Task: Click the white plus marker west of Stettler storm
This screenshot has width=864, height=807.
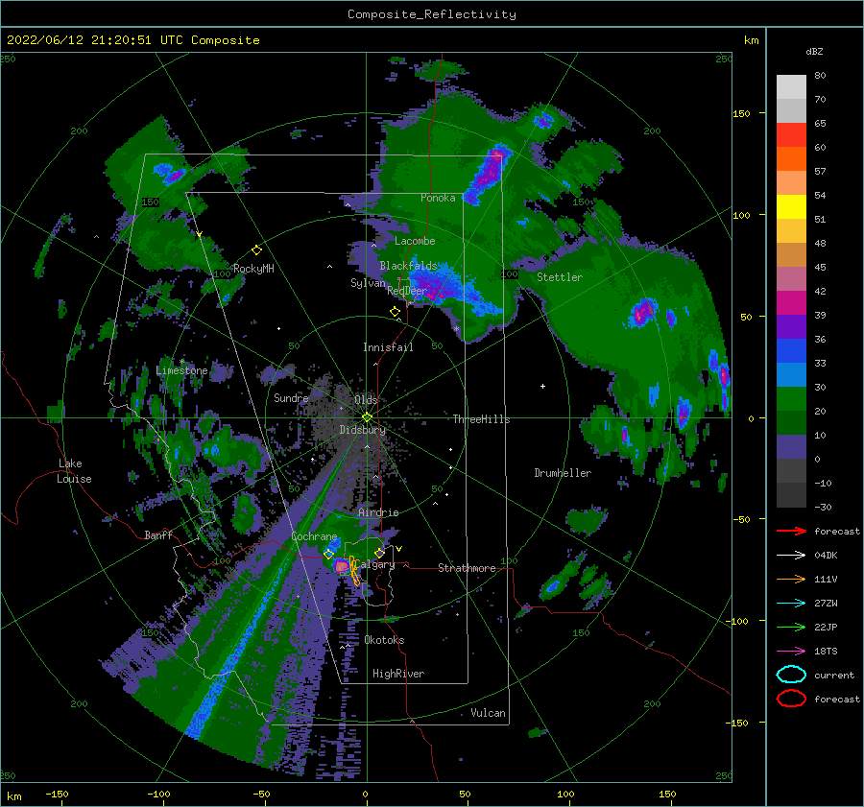Action: [x=542, y=386]
